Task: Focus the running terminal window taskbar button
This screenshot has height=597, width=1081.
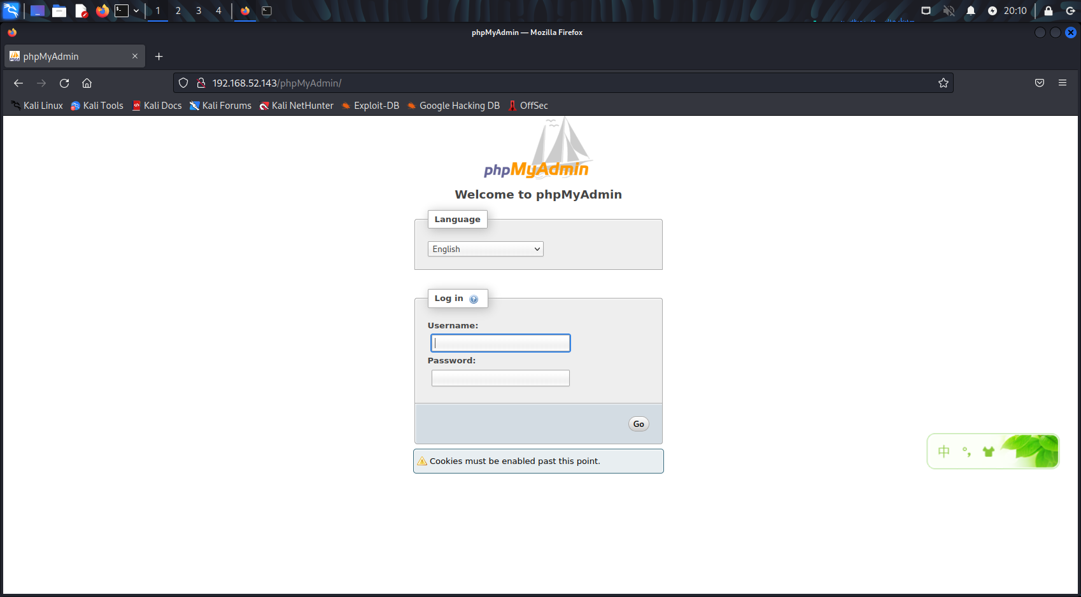Action: (x=267, y=11)
